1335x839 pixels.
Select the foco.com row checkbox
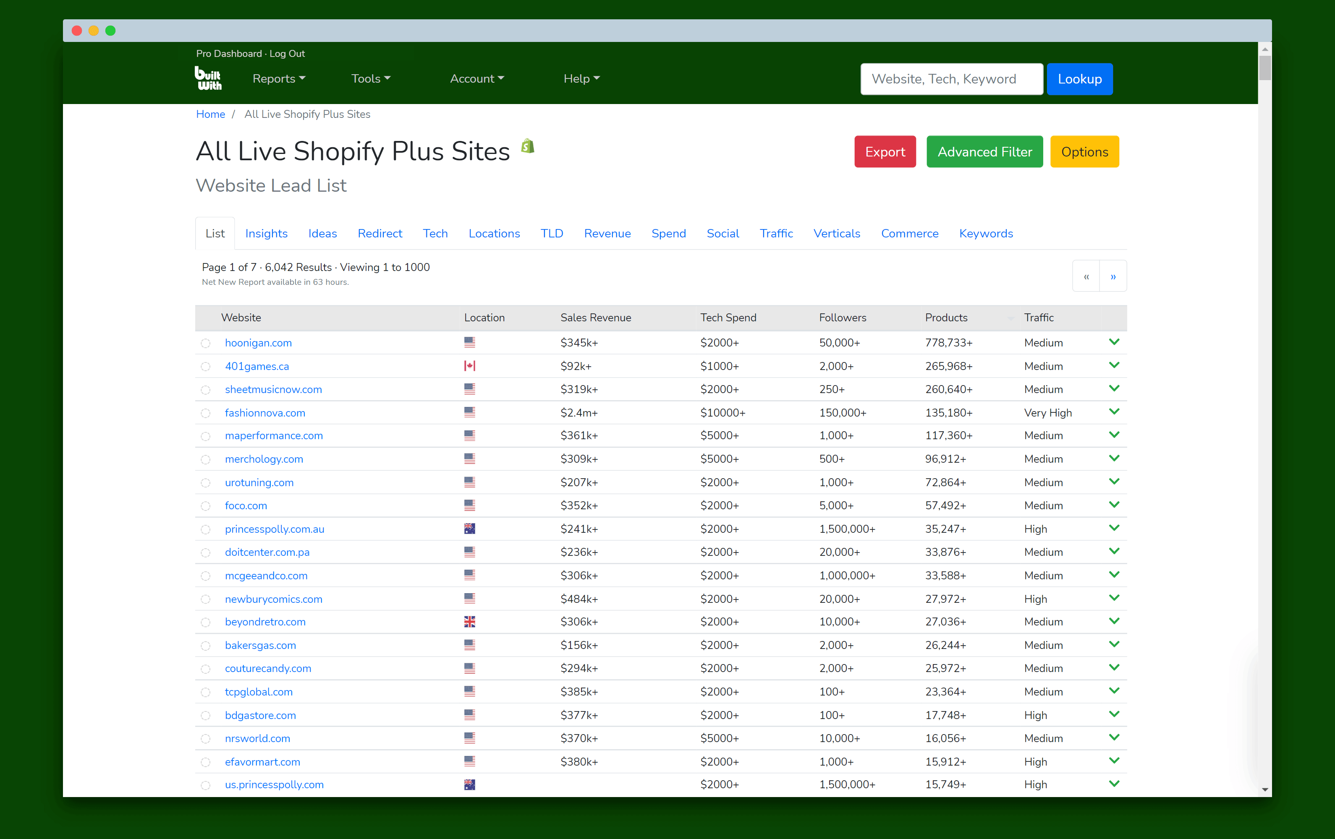pyautogui.click(x=206, y=506)
